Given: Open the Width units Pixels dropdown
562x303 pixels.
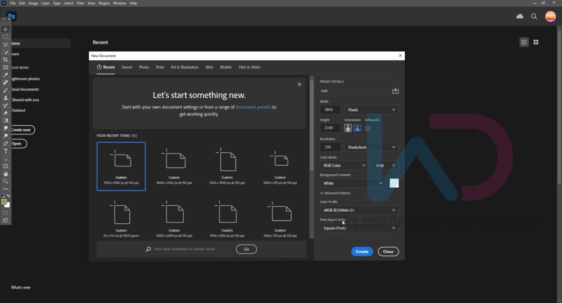Looking at the screenshot, I should tap(371, 110).
